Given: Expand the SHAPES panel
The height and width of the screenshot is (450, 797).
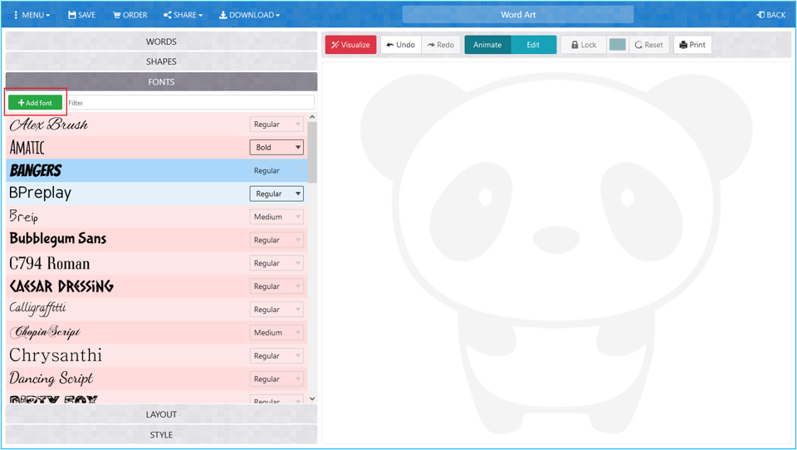Looking at the screenshot, I should 161,61.
